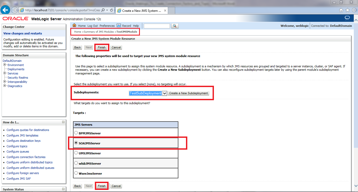The image size is (358, 192).
Task: Open Configure JMS SAF help link
Action: tap(19, 179)
